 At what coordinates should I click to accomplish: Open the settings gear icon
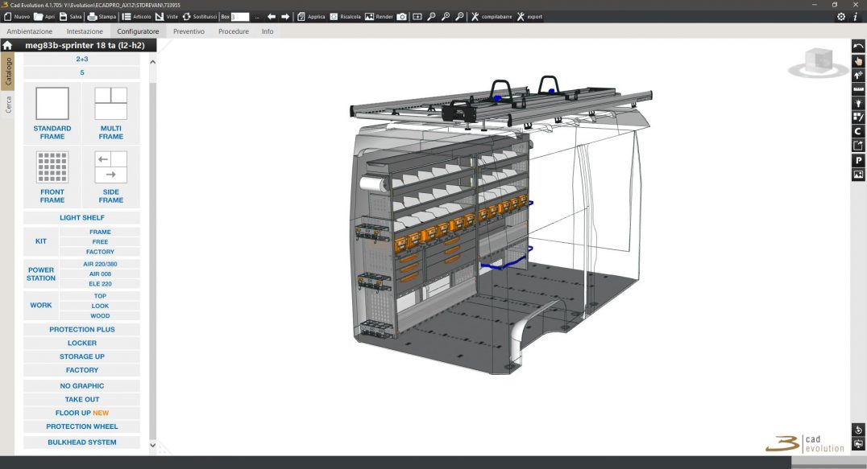point(840,16)
